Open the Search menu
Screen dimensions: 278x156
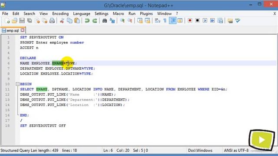pos(29,13)
